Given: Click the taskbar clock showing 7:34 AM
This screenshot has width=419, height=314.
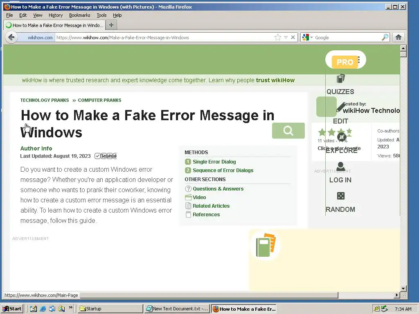Looking at the screenshot, I should (403, 309).
